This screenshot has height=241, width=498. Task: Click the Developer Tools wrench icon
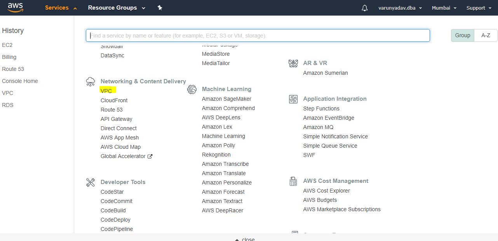tap(91, 182)
